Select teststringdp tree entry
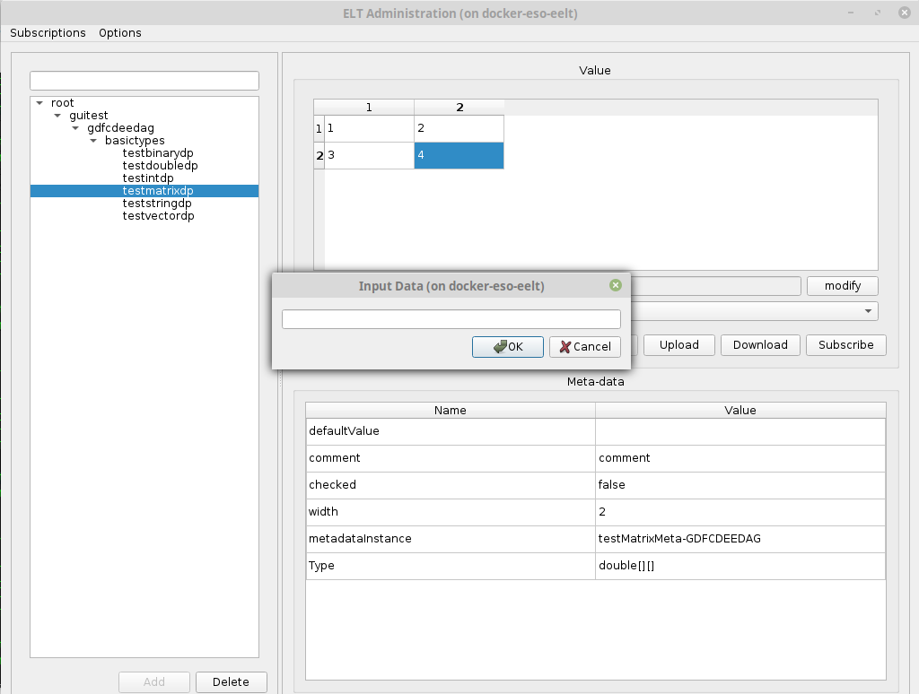 coord(157,204)
